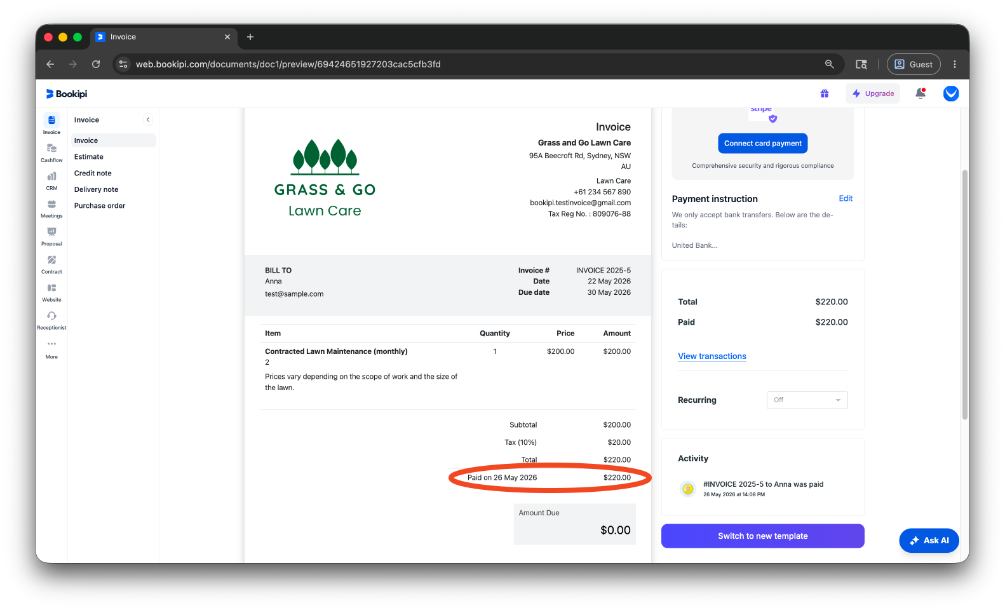Open the blue account avatar menu

tap(951, 93)
